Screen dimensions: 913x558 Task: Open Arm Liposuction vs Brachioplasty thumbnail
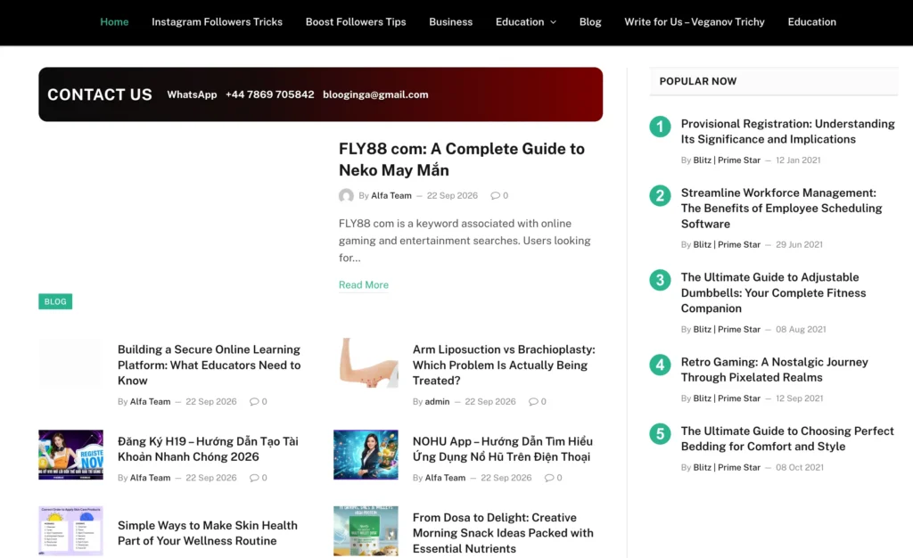pos(366,363)
